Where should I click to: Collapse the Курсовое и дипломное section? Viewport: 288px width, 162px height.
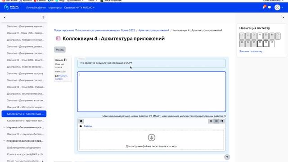point(4,141)
